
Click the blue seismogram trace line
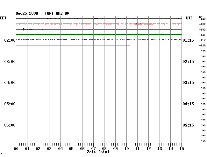coord(99,29)
